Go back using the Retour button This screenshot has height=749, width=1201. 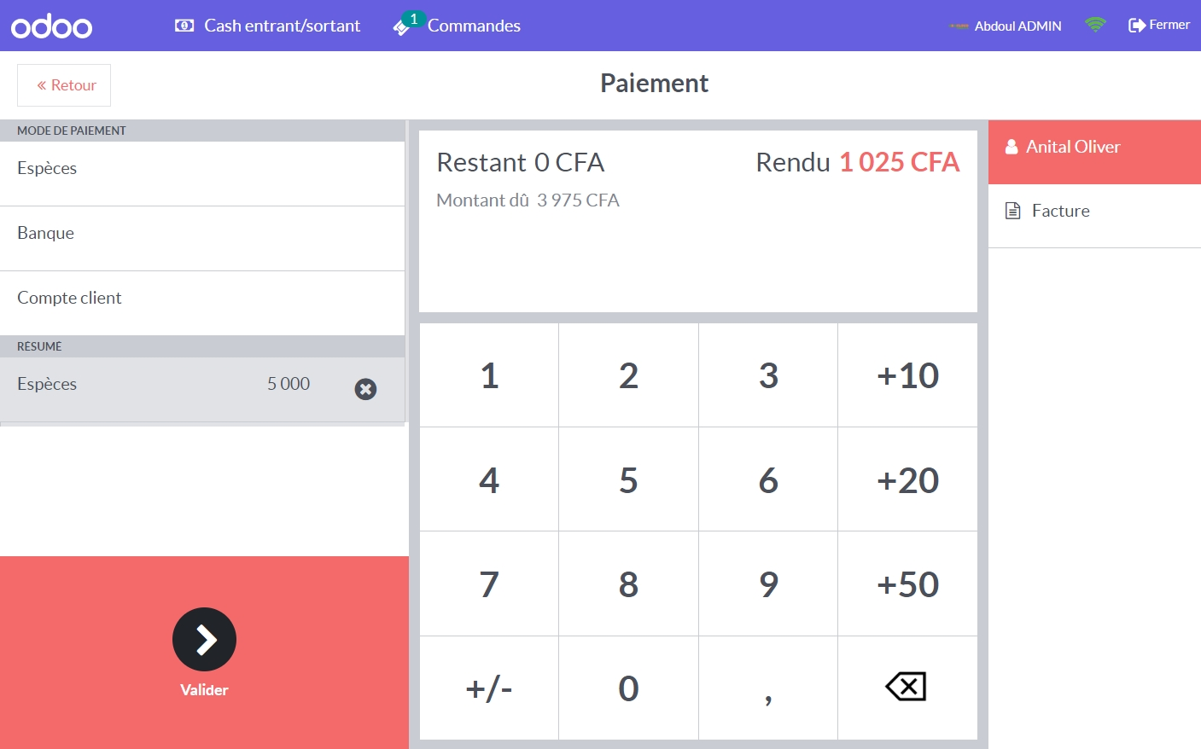65,85
